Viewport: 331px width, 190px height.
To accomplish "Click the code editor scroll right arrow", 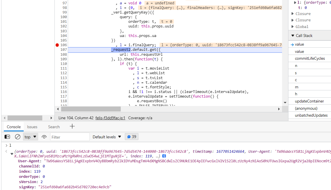I will point(279,109).
